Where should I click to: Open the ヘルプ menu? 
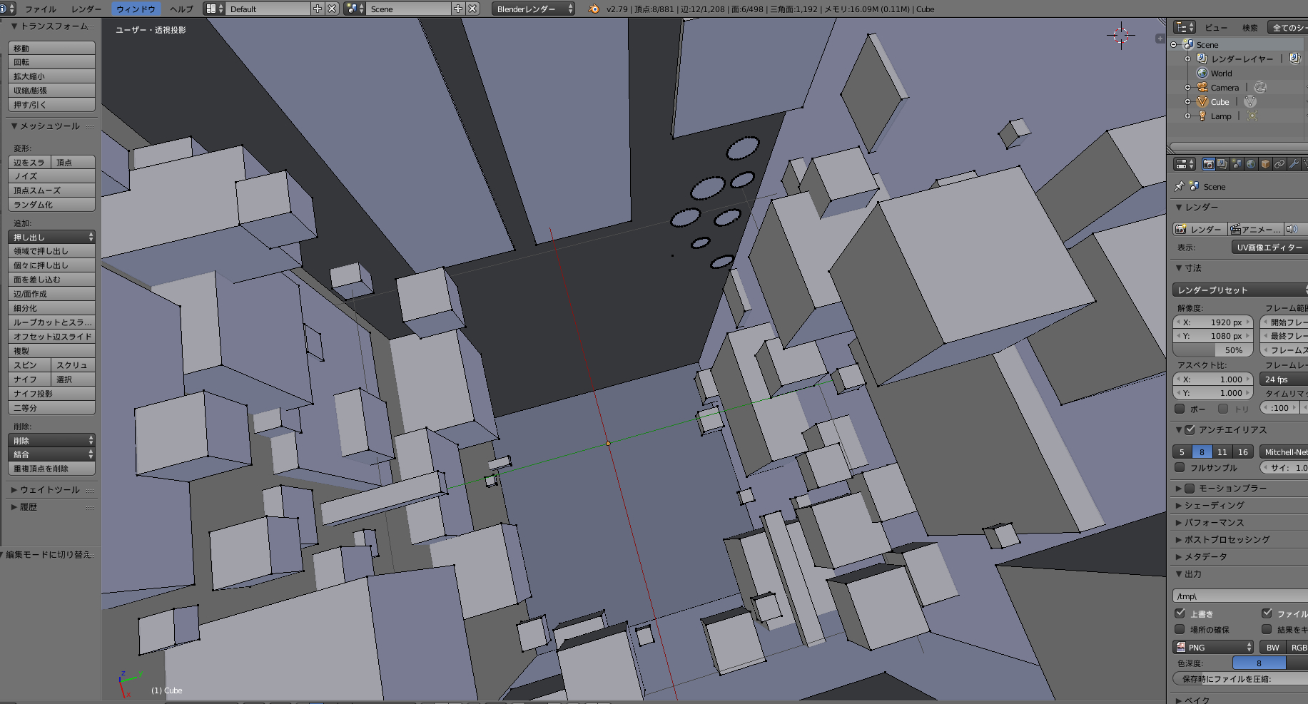pyautogui.click(x=181, y=9)
